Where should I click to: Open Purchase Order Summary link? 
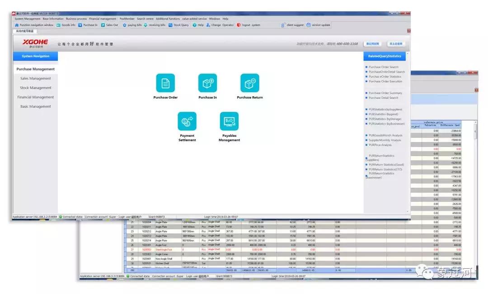(385, 93)
